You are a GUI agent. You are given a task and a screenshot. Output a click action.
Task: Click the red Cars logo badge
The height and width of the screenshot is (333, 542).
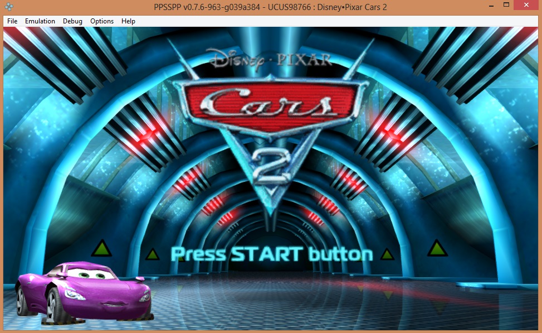click(271, 104)
